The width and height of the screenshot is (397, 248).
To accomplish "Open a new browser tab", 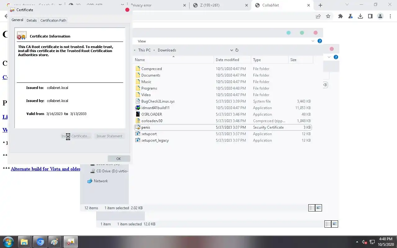I will (x=320, y=5).
